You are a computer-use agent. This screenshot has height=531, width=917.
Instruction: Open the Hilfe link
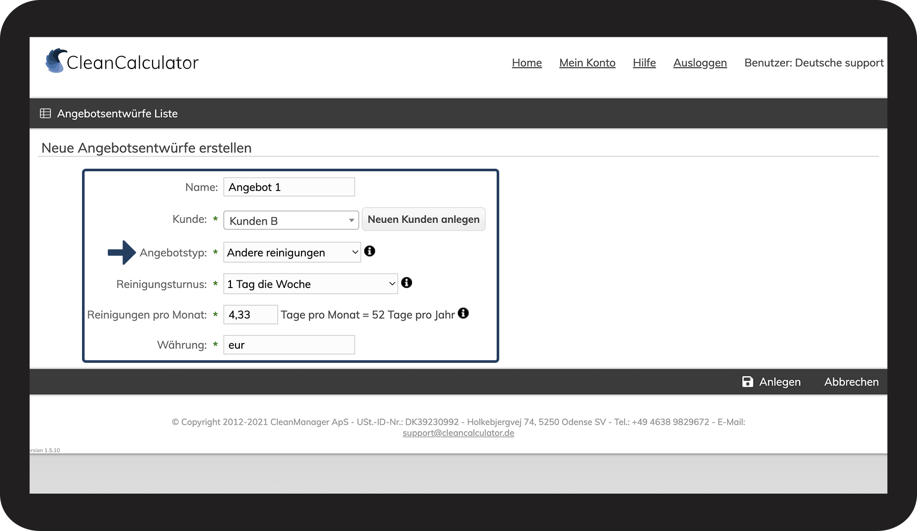coord(644,63)
